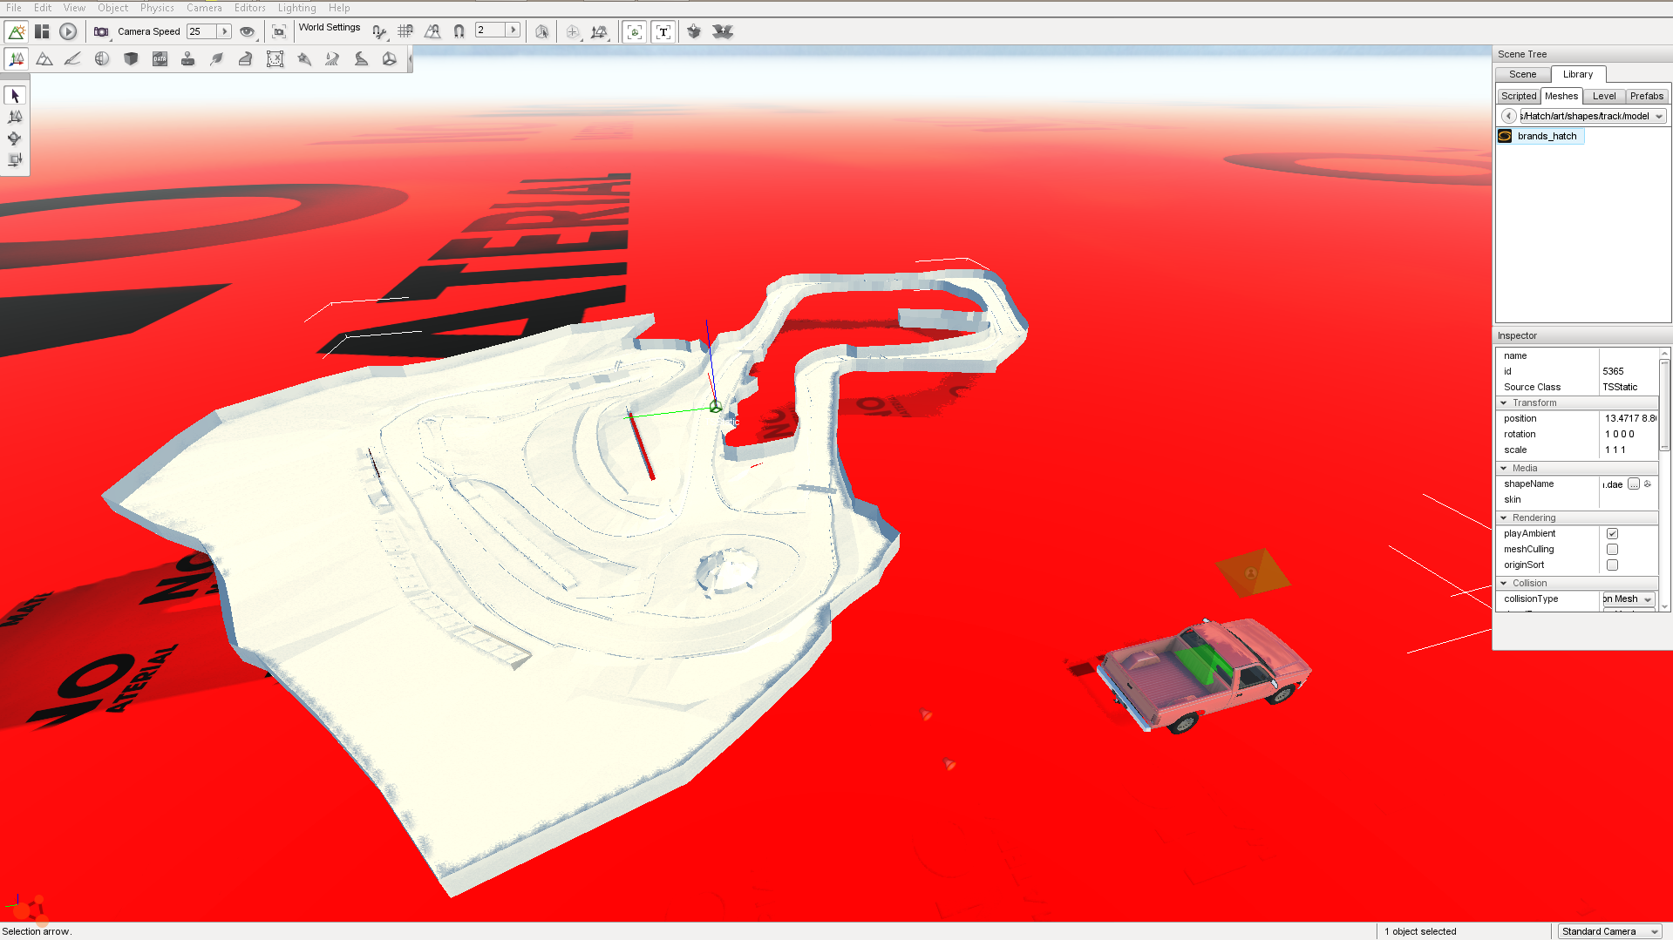Screen dimensions: 1673x940
Task: Increase camera speed stepper arrow
Action: click(x=224, y=31)
